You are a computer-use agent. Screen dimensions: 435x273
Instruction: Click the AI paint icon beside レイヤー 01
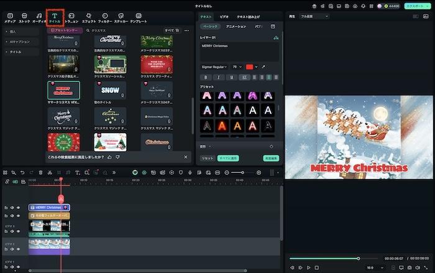coord(276,37)
